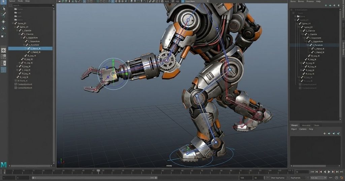Activate the lasso select tool in the toolbox

[3, 8]
